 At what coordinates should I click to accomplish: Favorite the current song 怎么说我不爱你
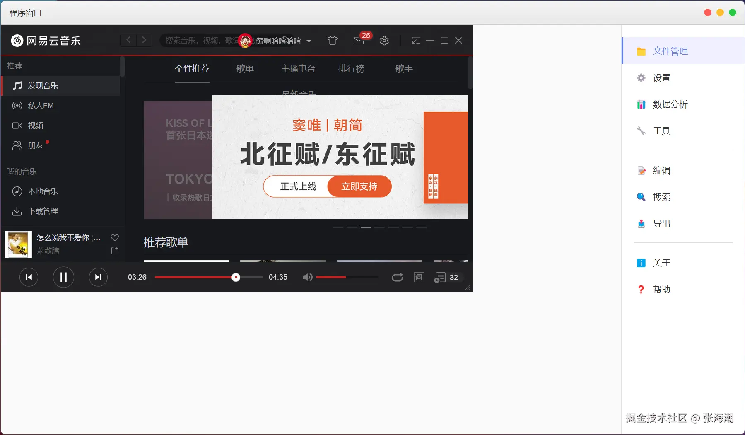coord(114,237)
